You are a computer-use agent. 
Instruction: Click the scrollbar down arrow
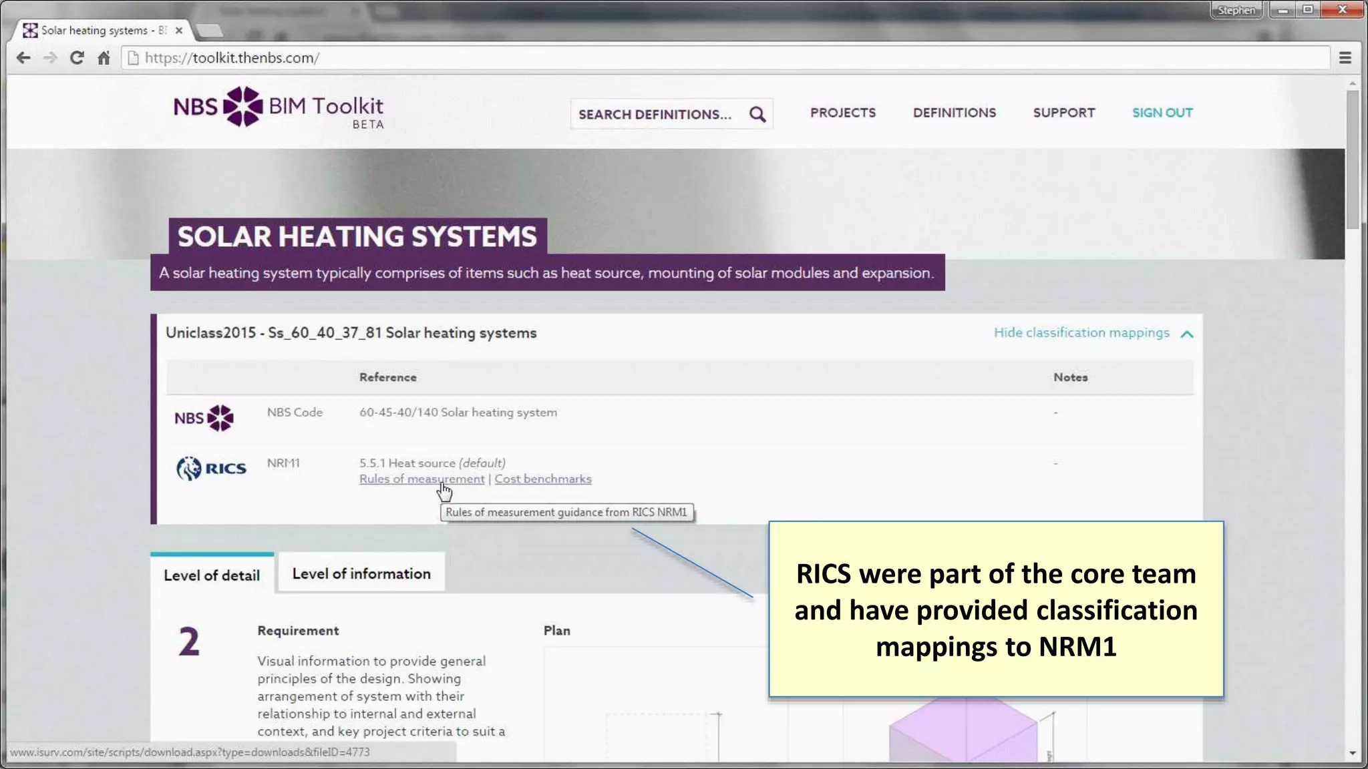pos(1352,754)
